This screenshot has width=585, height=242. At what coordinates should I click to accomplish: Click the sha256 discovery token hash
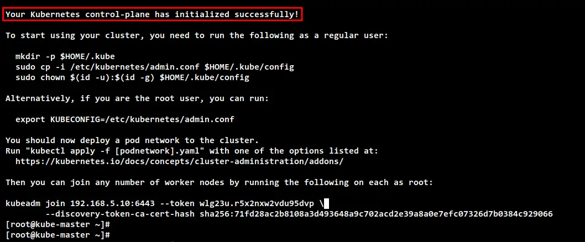(x=376, y=214)
